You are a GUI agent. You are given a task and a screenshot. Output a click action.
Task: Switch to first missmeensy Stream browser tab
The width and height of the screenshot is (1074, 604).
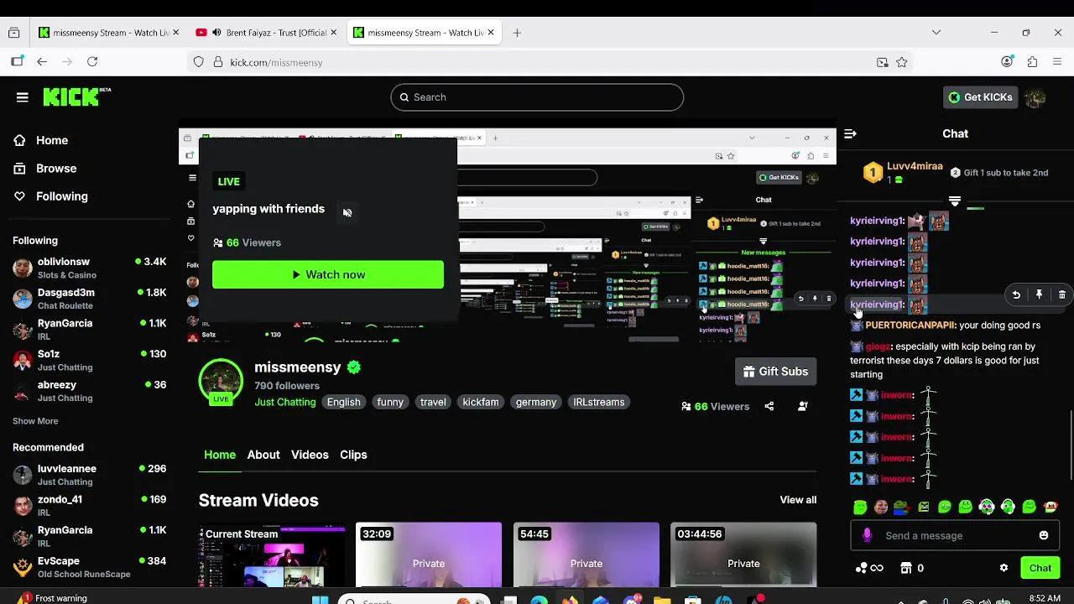tap(108, 33)
